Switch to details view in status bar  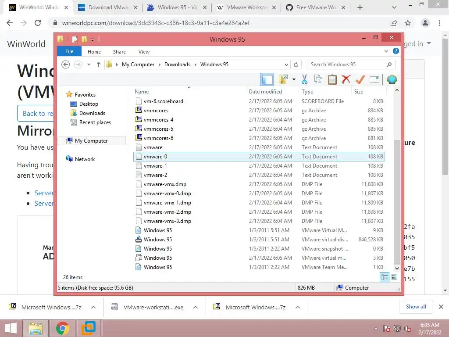click(x=384, y=277)
